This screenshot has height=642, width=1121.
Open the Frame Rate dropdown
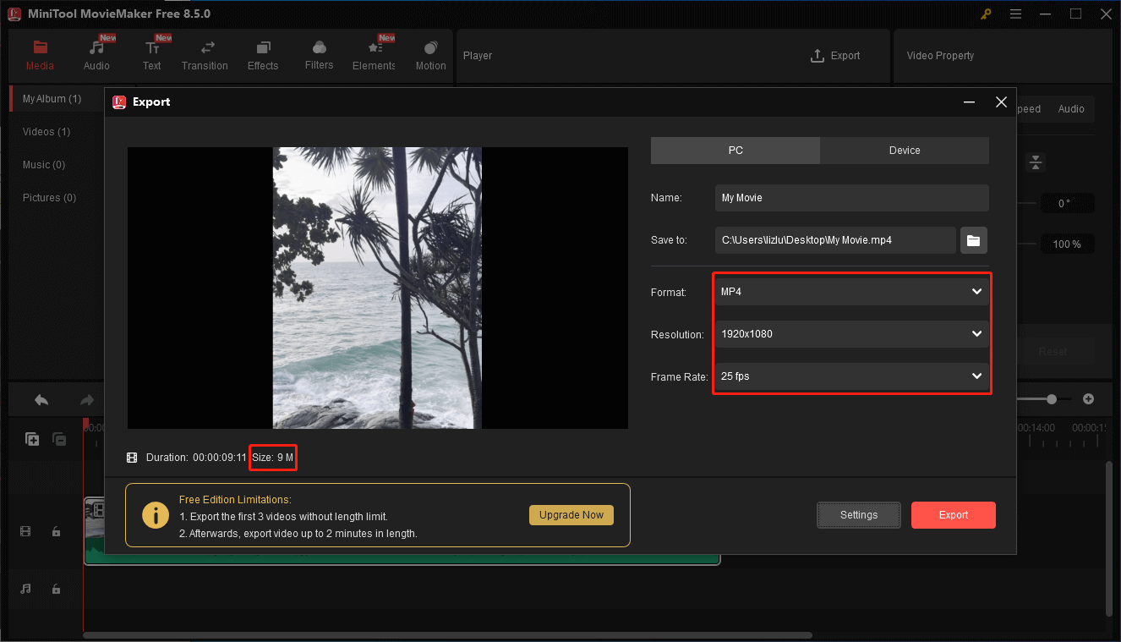pos(850,376)
